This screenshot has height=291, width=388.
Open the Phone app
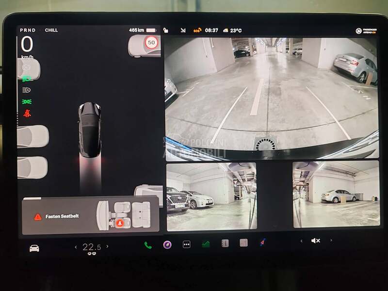[148, 244]
